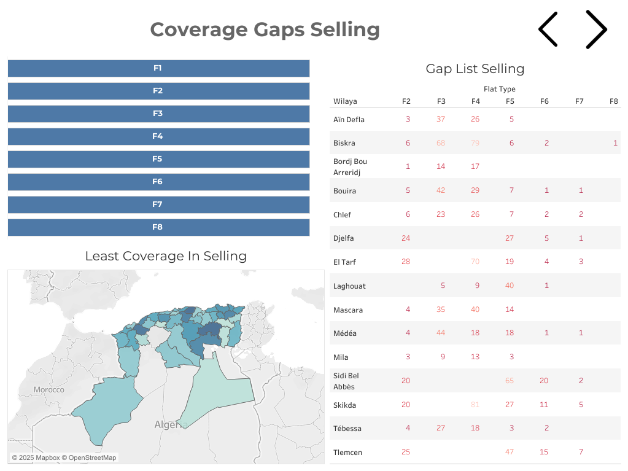Image resolution: width=628 pixels, height=471 pixels.
Task: Select the F5 flat type bar
Action: point(158,159)
